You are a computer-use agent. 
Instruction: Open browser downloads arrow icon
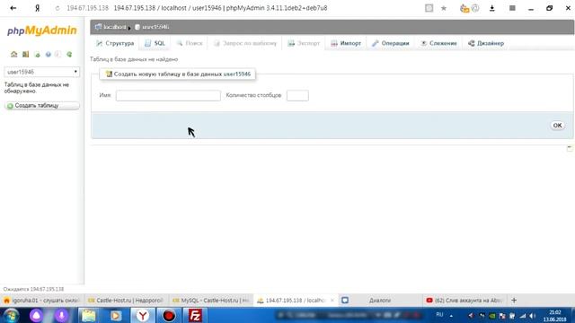tap(492, 8)
